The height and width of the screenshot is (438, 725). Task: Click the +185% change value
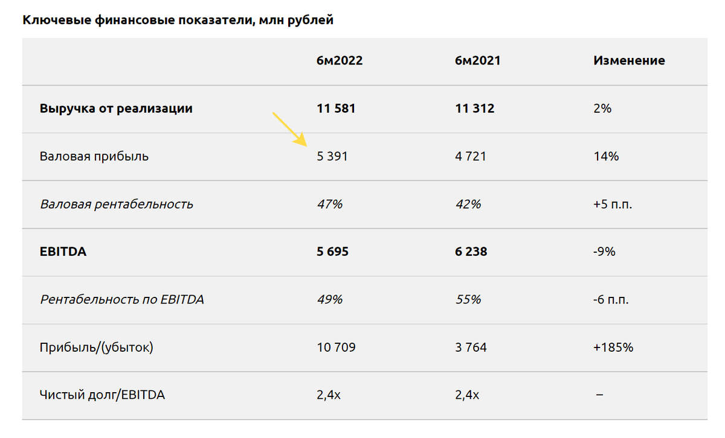tap(613, 348)
